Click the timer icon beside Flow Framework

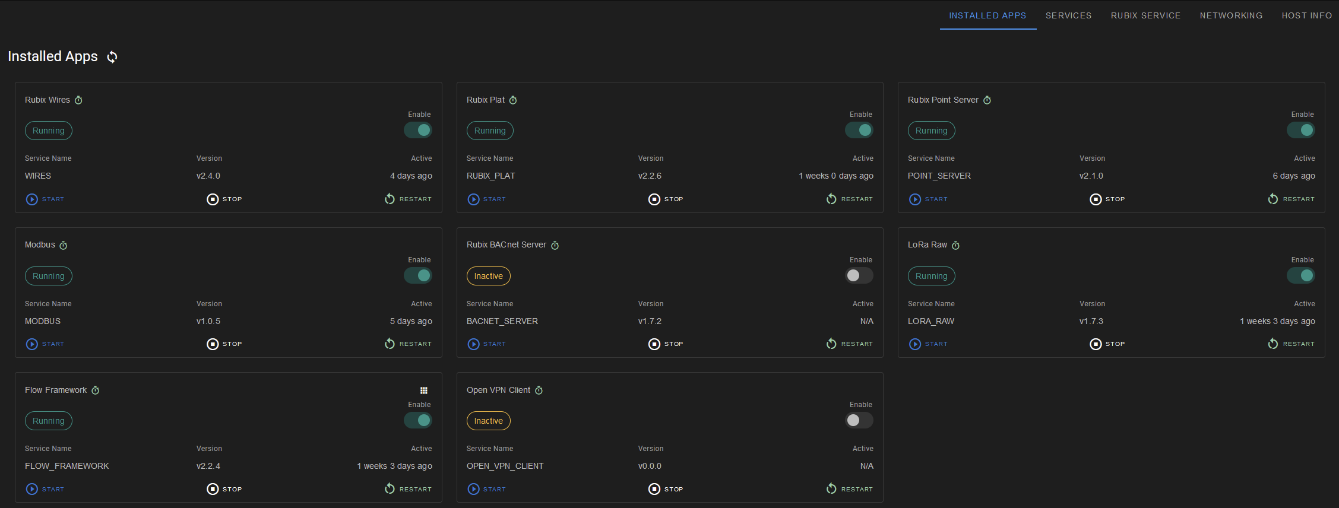click(95, 390)
